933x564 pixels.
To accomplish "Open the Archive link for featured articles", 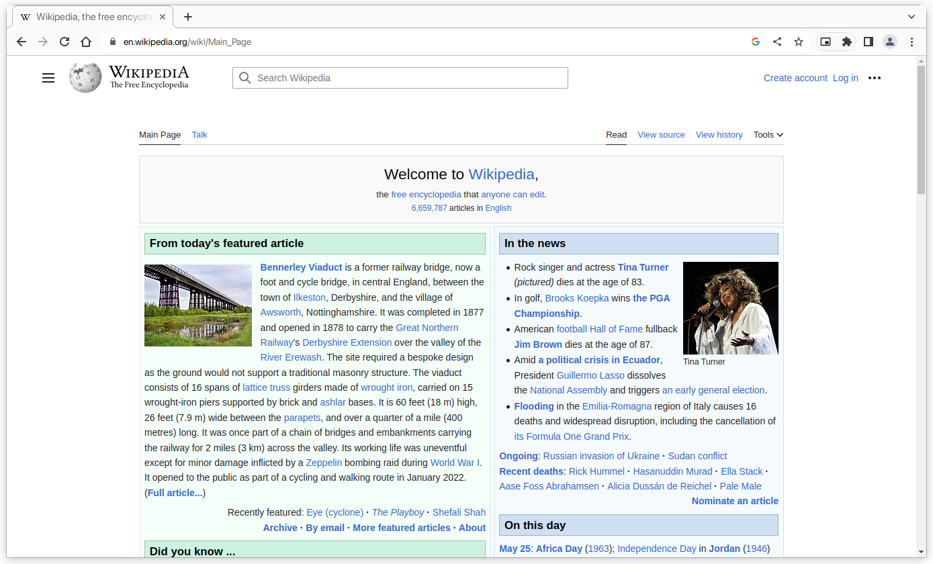I will [x=280, y=528].
